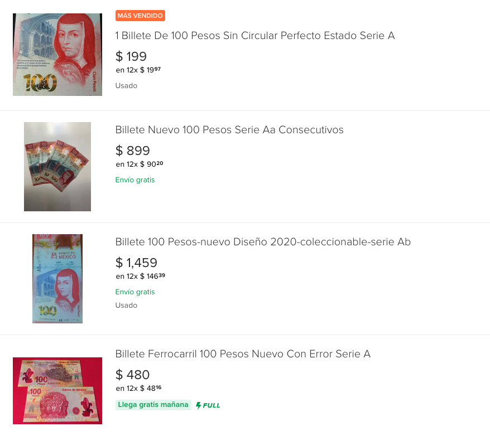490x446 pixels.
Task: Open the 100 Pesos Serie A listing title
Action: pos(254,36)
